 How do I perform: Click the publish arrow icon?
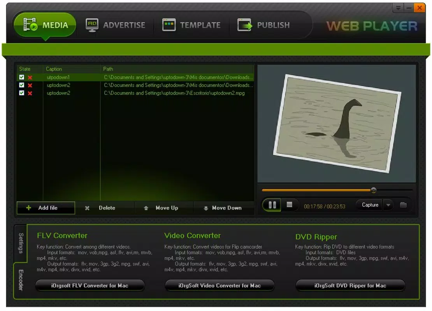(x=245, y=25)
